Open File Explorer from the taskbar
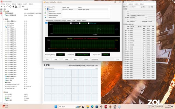Viewport: 175px width, 109px height. (x=88, y=107)
